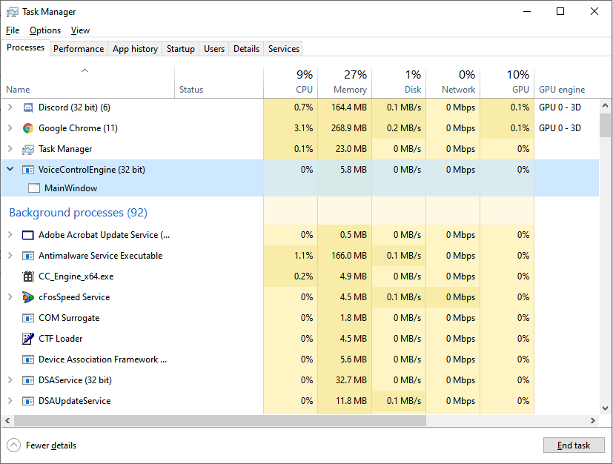Viewport: 613px width, 464px height.
Task: Sort by the GPU column header
Action: click(507, 82)
